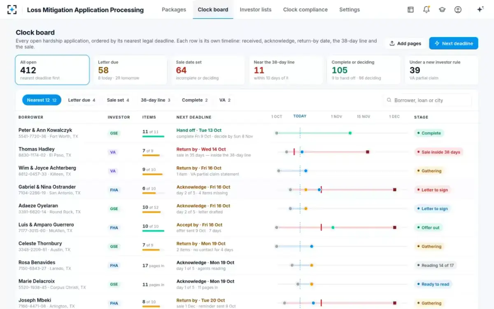Open Luis & Amparo Guerrero application
Image resolution: width=494 pixels, height=309 pixels.
tap(247, 228)
